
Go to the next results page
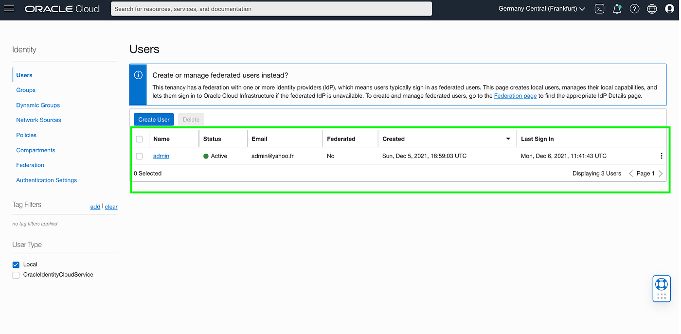(x=661, y=173)
